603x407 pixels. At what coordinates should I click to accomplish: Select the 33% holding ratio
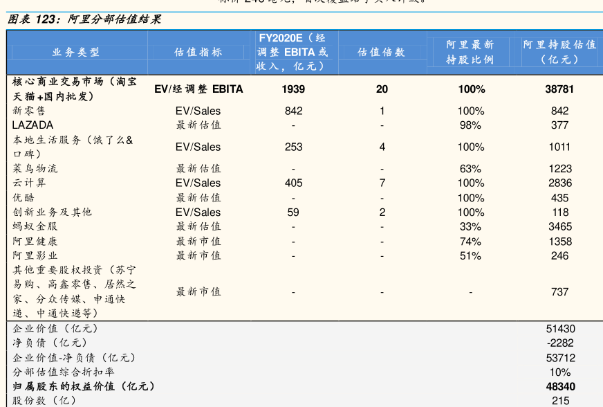(470, 227)
